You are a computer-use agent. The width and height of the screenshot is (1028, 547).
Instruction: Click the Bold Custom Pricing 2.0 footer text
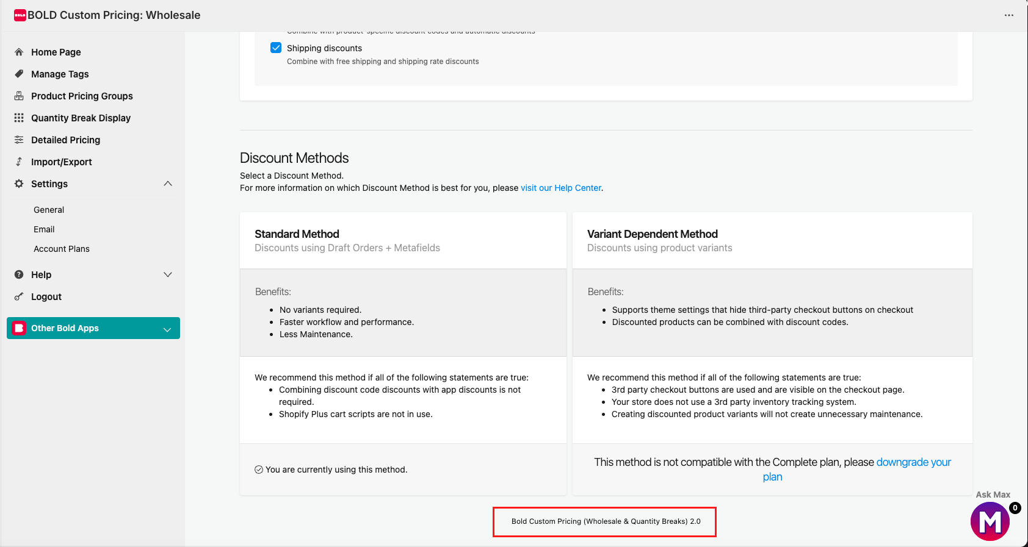(606, 521)
